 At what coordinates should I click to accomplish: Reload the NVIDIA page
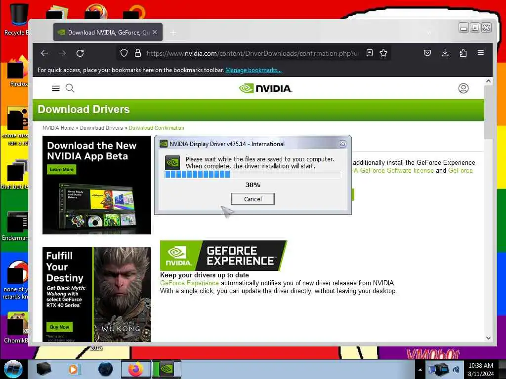[80, 53]
